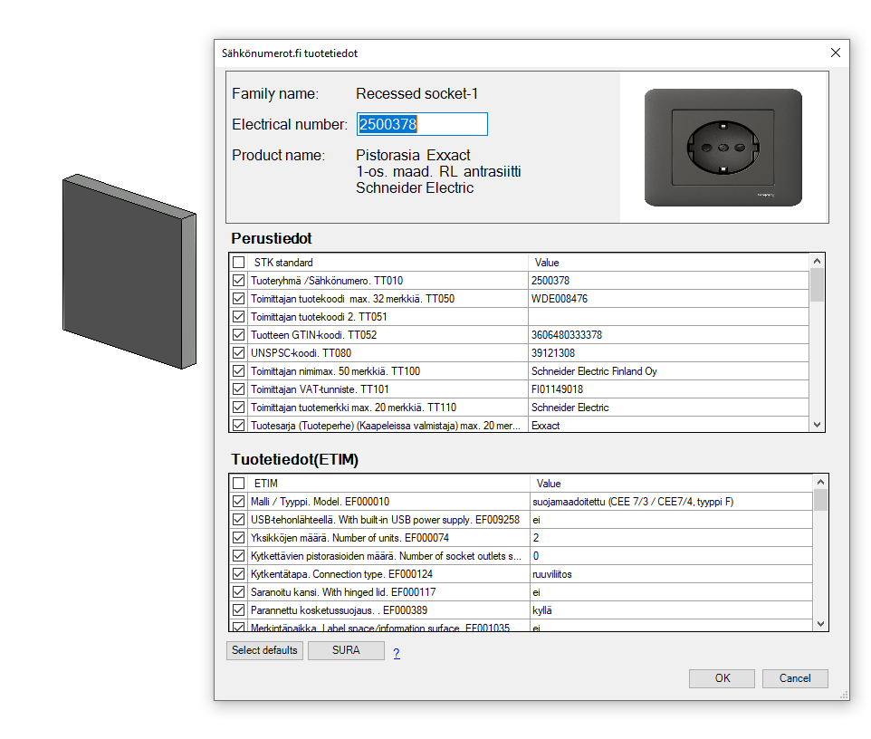
Task: Uncheck Kytkentätapa EF000124 checkbox
Action: 239,574
